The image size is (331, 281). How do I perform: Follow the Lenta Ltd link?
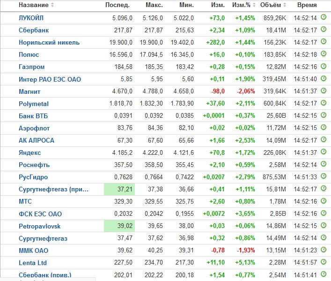[x=32, y=263]
